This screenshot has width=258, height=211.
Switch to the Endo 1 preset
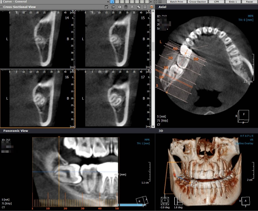233,2
